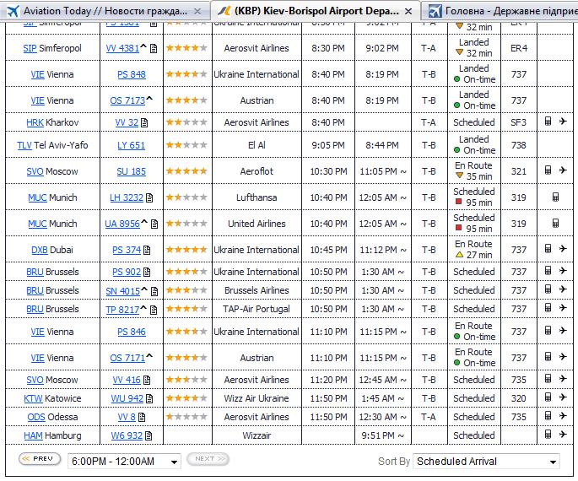Click the star rating for Aeroflot SU 185
The width and height of the screenshot is (578, 481).
pyautogui.click(x=186, y=171)
